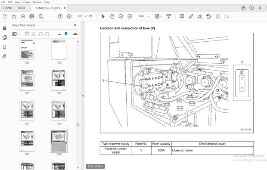Select page 1015 thumbnail
The height and width of the screenshot is (170, 267).
[x=27, y=141]
